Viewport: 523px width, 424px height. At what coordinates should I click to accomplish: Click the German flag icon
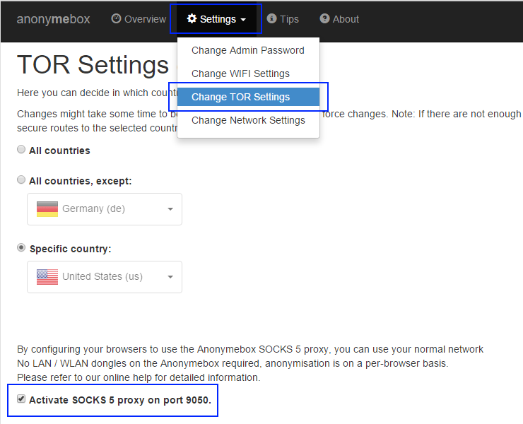(47, 209)
